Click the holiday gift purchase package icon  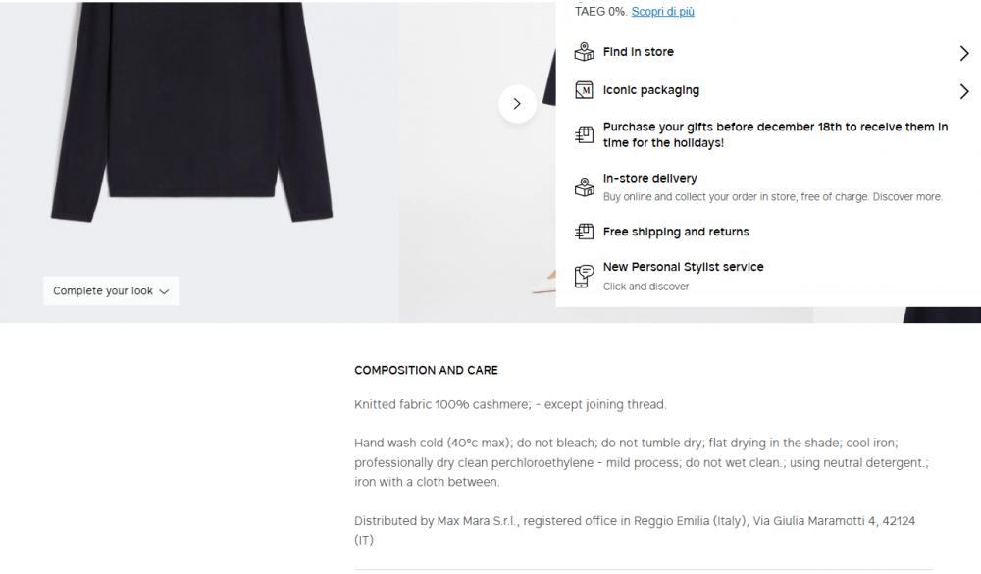point(586,133)
